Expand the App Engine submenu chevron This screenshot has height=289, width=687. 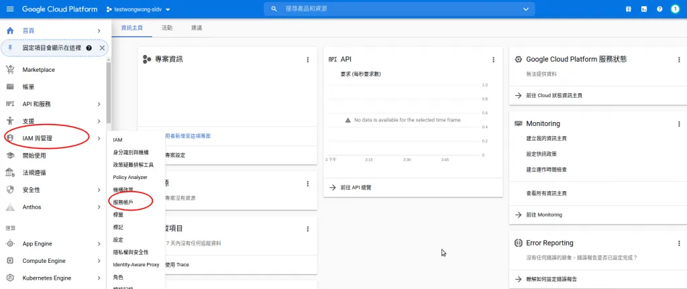click(x=99, y=243)
